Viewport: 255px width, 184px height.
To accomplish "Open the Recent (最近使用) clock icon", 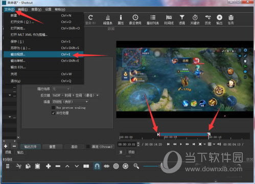I will [135, 20].
